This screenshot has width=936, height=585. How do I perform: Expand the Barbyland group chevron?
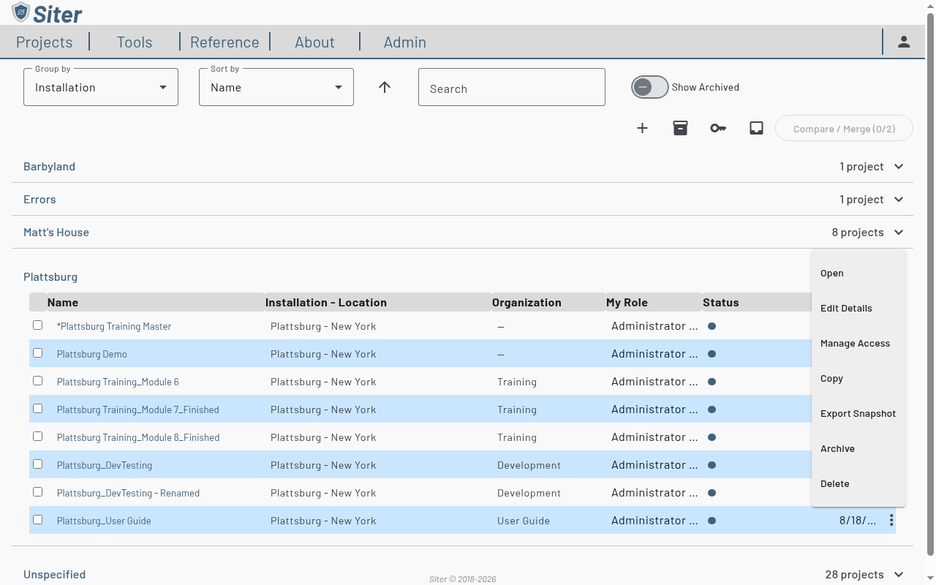899,166
